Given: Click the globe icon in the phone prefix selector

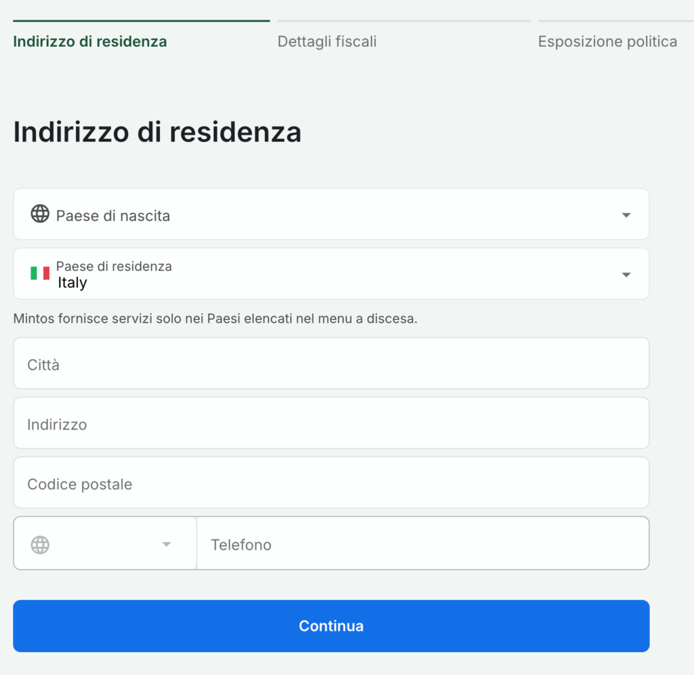Looking at the screenshot, I should click(x=40, y=545).
